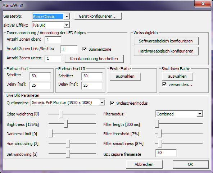
Task: Expand the aktiver Effekt dropdown
Action: click(51, 25)
